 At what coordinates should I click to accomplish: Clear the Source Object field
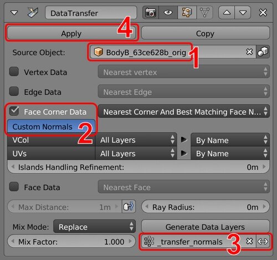[x=249, y=52]
